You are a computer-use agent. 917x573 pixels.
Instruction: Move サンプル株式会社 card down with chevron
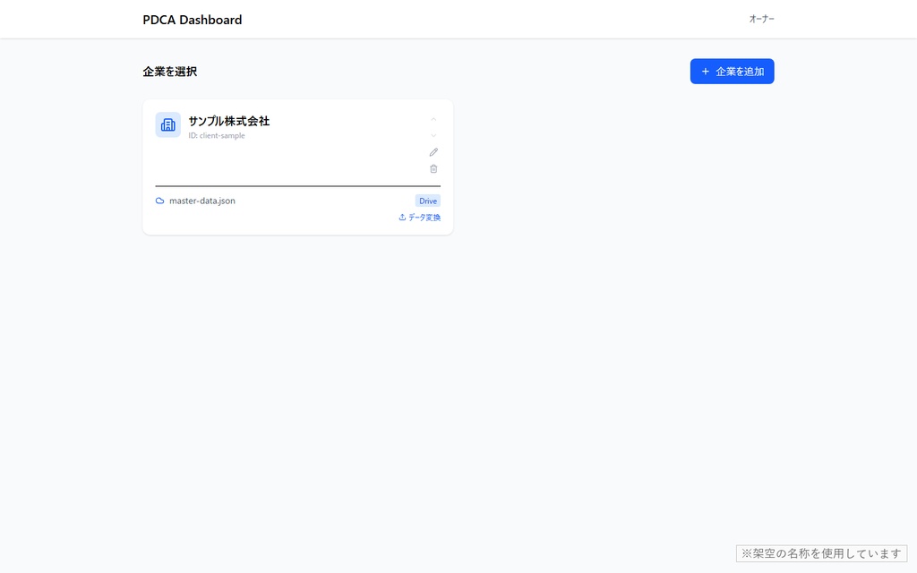click(433, 136)
